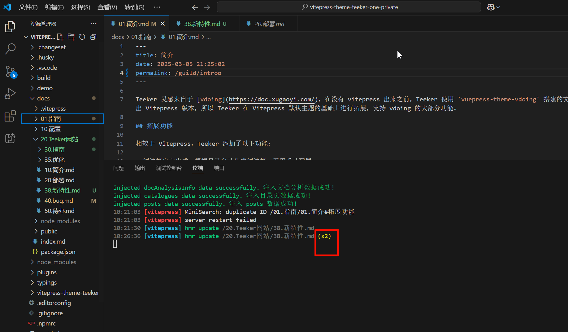Open the 查看(V) menu
This screenshot has width=568, height=332.
pyautogui.click(x=107, y=7)
